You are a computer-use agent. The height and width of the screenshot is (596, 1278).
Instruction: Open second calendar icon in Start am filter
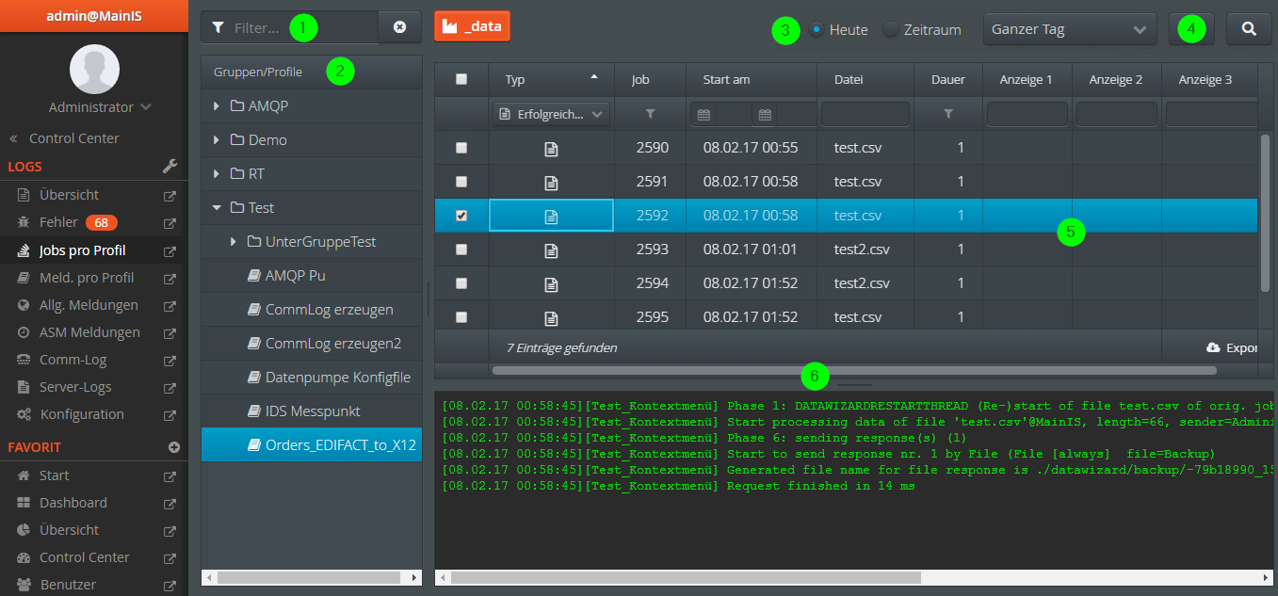[766, 115]
